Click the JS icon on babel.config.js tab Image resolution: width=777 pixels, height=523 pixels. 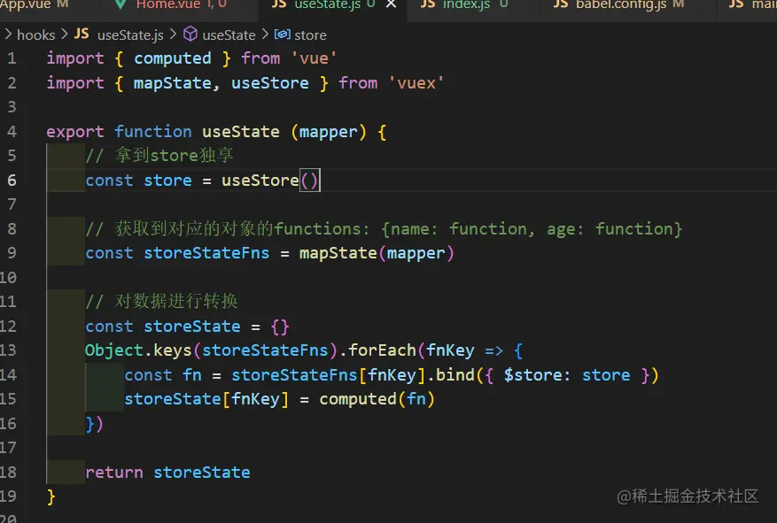pos(561,4)
